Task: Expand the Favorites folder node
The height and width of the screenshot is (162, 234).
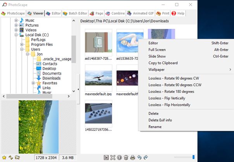Action: 33,83
